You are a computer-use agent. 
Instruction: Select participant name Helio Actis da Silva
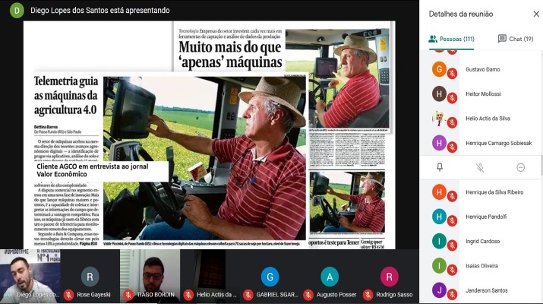[488, 119]
